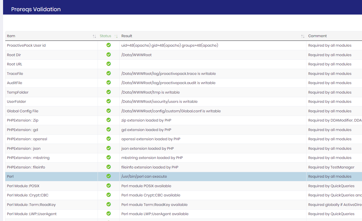Click result '/Data/WWWRoot/security/users is writable'
Viewport: 362px width, 221px height.
click(x=159, y=101)
